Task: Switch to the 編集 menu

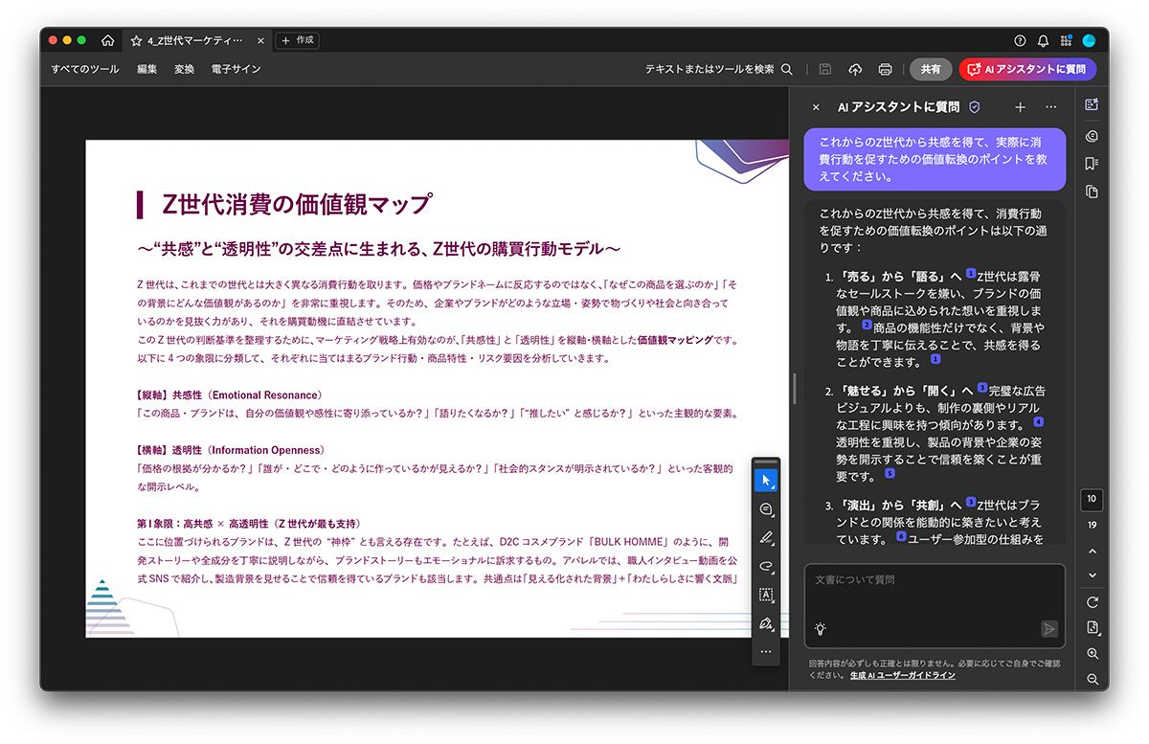Action: point(146,69)
